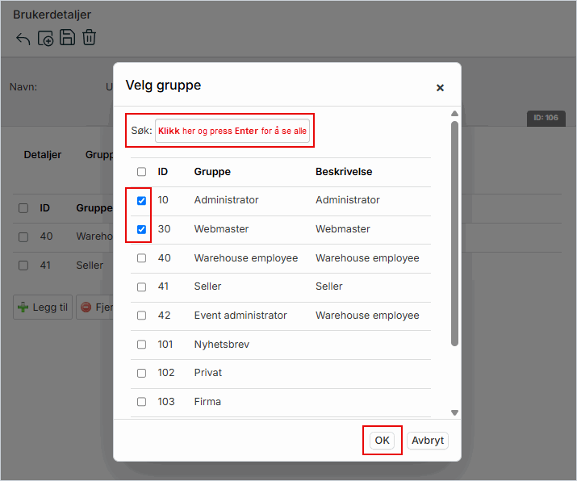Image resolution: width=577 pixels, height=481 pixels.
Task: Click the Søk search input field
Action: point(232,131)
